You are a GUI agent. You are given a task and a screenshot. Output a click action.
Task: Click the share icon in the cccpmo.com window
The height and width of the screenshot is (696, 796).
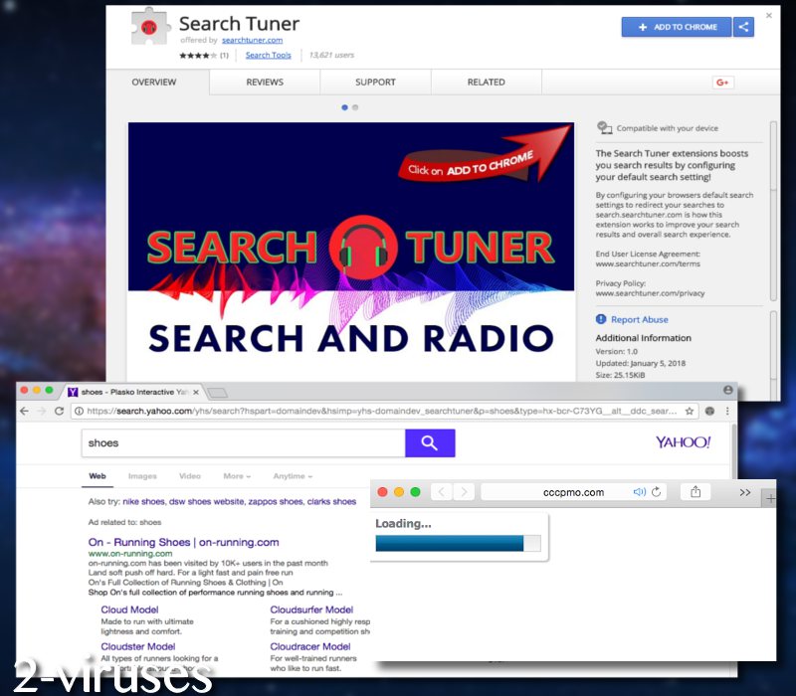694,490
